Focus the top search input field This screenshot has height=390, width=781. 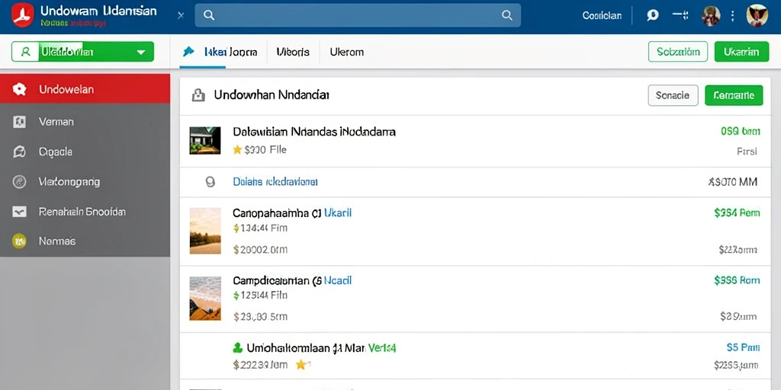(x=358, y=15)
